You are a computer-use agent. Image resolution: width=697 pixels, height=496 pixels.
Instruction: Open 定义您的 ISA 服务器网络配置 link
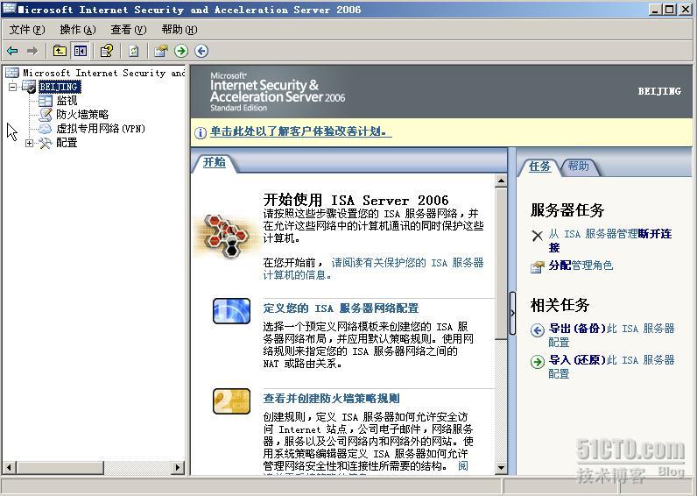pos(341,308)
